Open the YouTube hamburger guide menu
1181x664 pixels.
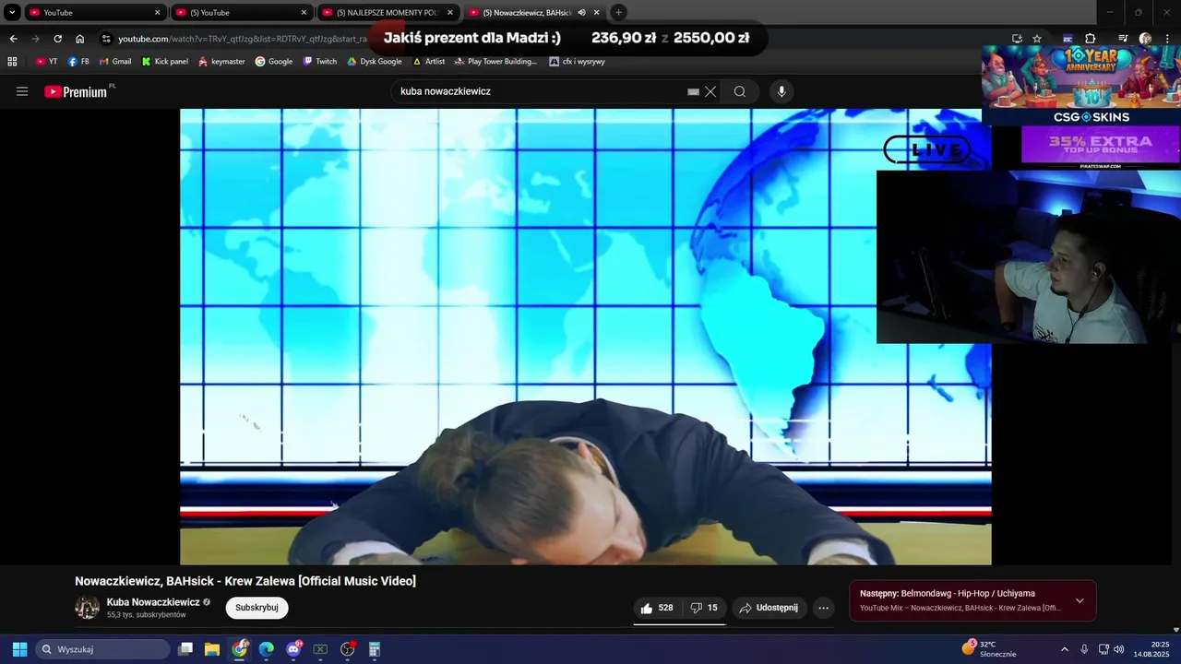pos(22,91)
